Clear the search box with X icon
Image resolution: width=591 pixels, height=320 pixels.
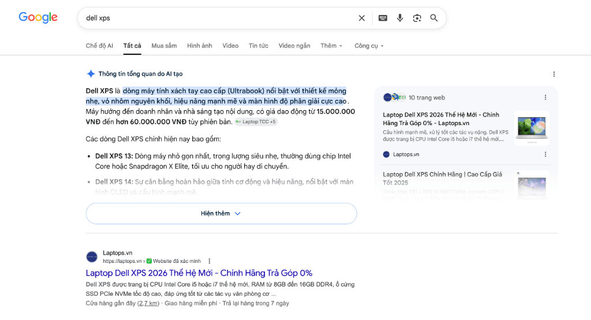coord(361,18)
